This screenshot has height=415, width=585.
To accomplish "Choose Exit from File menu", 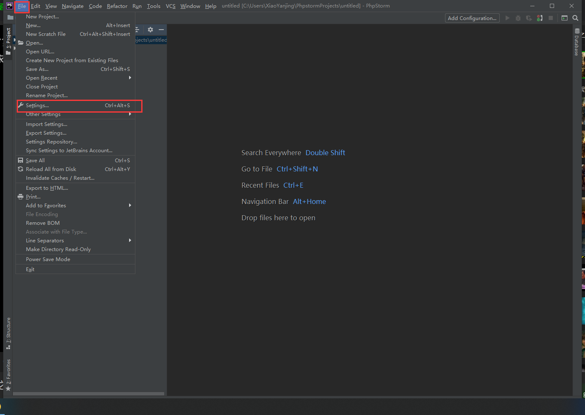I will [x=75, y=269].
